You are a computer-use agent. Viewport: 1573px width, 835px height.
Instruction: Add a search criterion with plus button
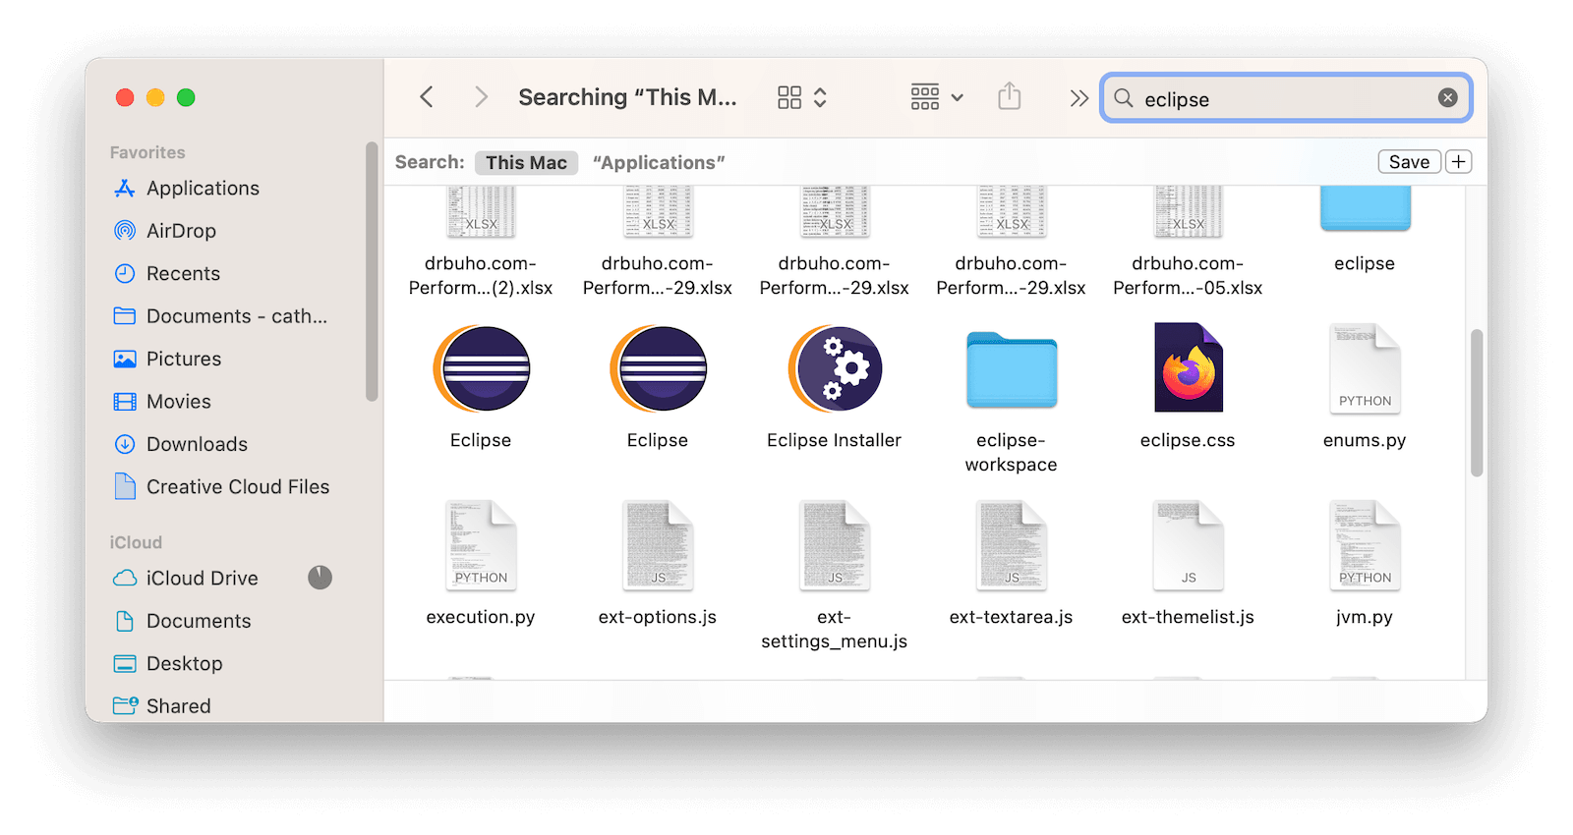click(1458, 162)
